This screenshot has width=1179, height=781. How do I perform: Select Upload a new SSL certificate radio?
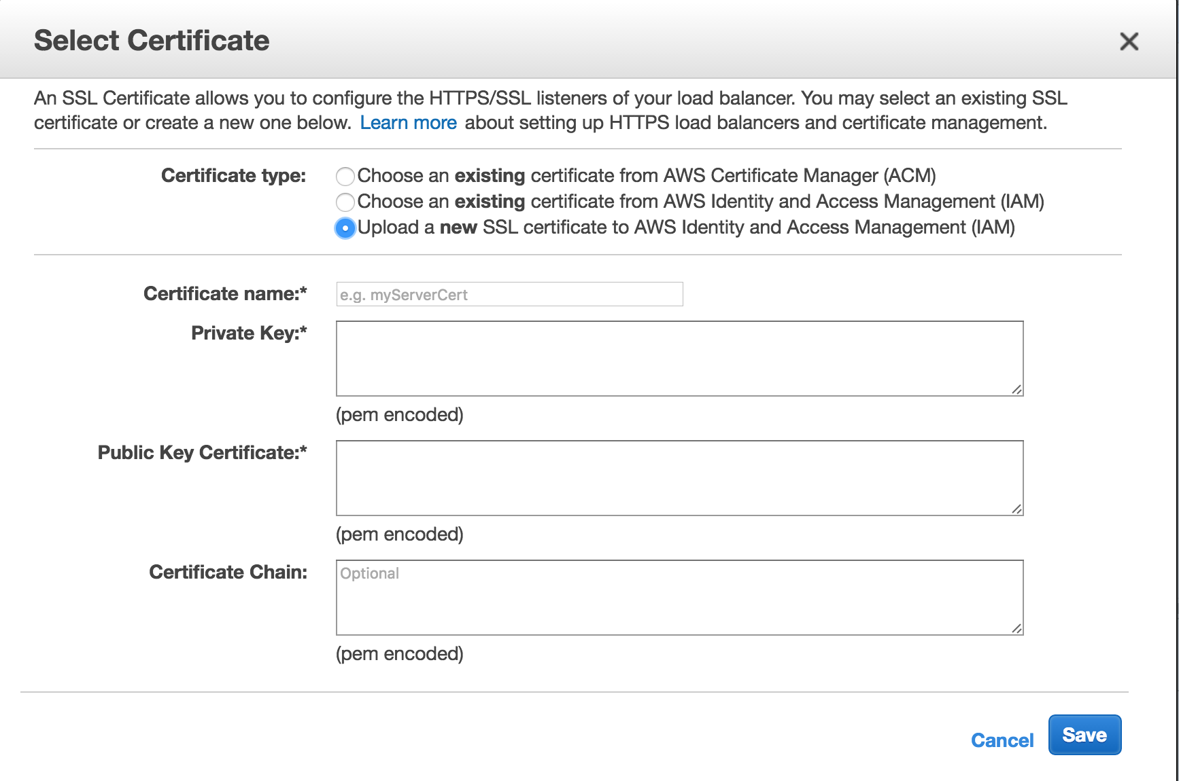(x=345, y=228)
